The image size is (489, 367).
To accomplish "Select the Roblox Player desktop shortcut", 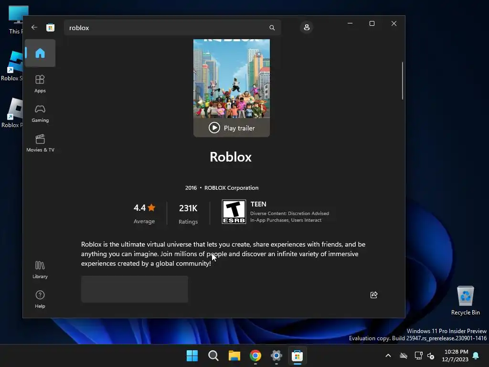I will pyautogui.click(x=12, y=113).
